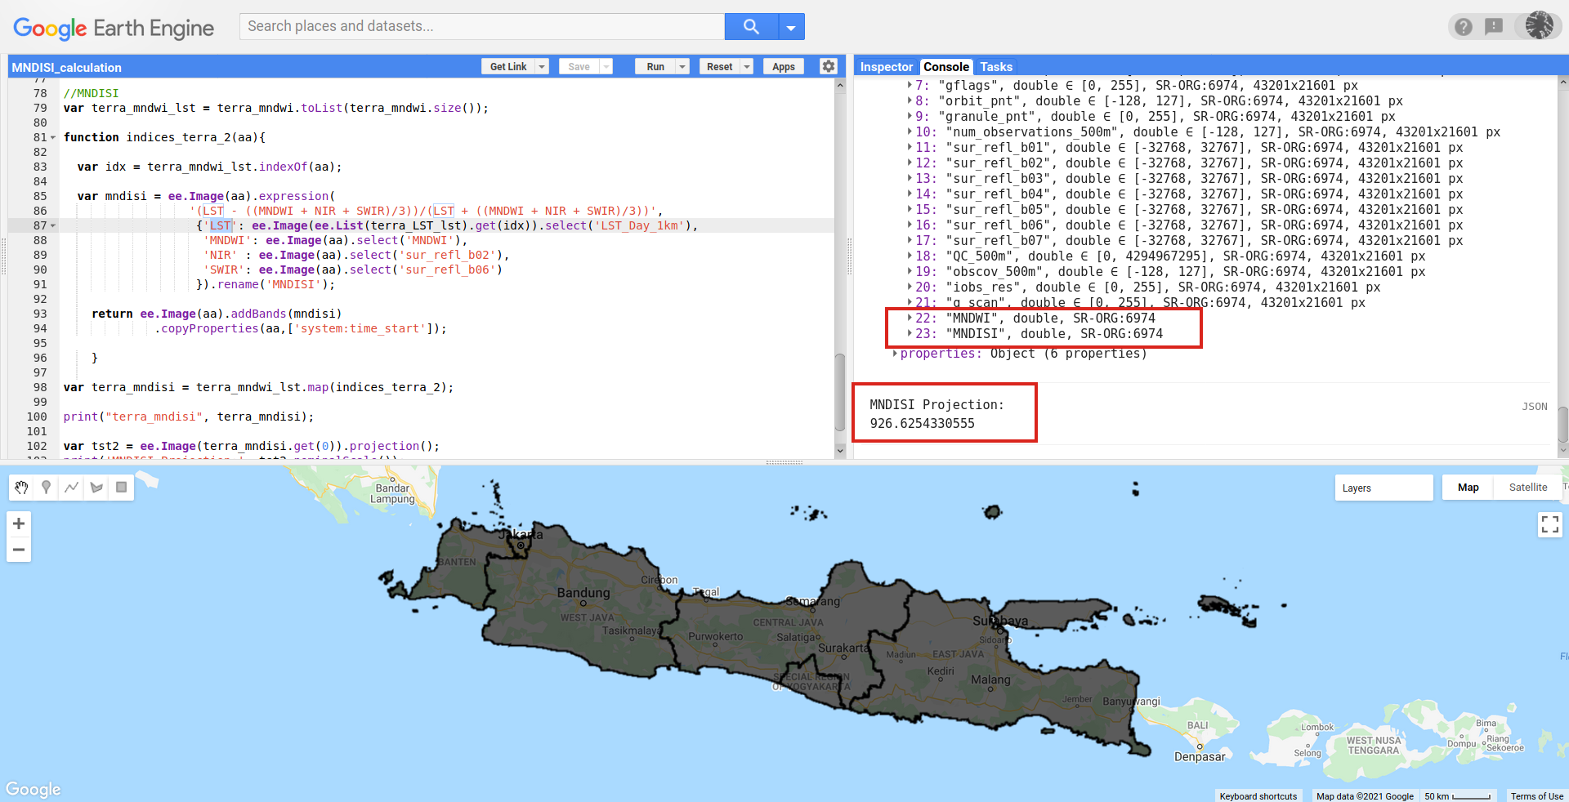
Task: Run the script with the Run button
Action: (655, 67)
